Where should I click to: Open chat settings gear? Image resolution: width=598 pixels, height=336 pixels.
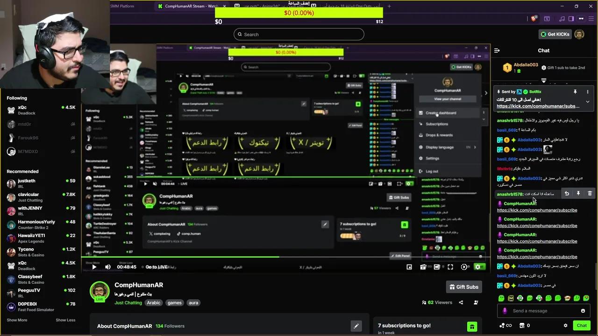[565, 326]
